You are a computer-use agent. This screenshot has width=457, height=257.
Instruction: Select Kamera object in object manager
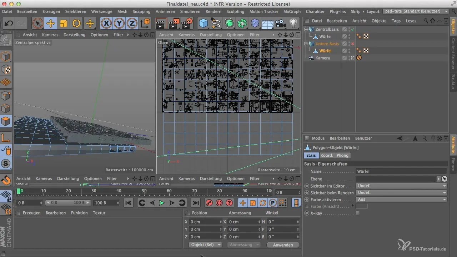(x=323, y=58)
